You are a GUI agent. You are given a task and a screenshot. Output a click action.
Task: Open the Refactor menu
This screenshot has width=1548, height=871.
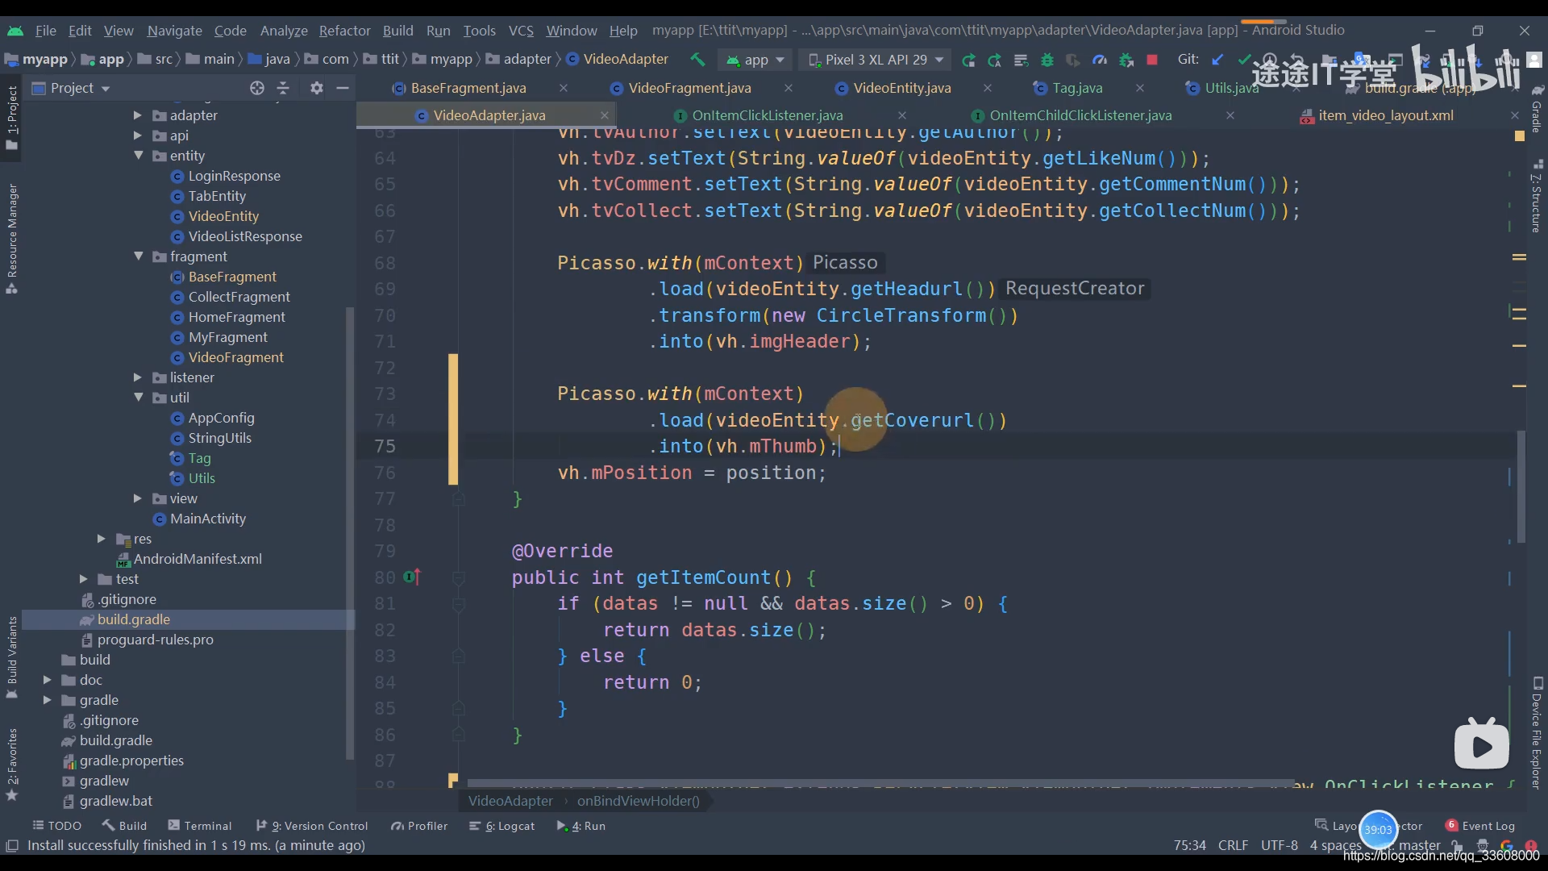[344, 31]
